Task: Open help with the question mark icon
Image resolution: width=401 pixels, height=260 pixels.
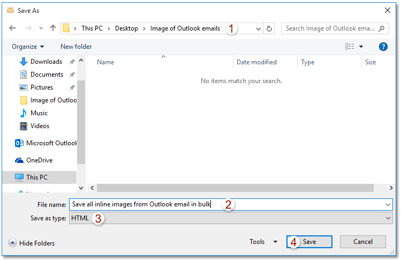Action: tap(383, 47)
